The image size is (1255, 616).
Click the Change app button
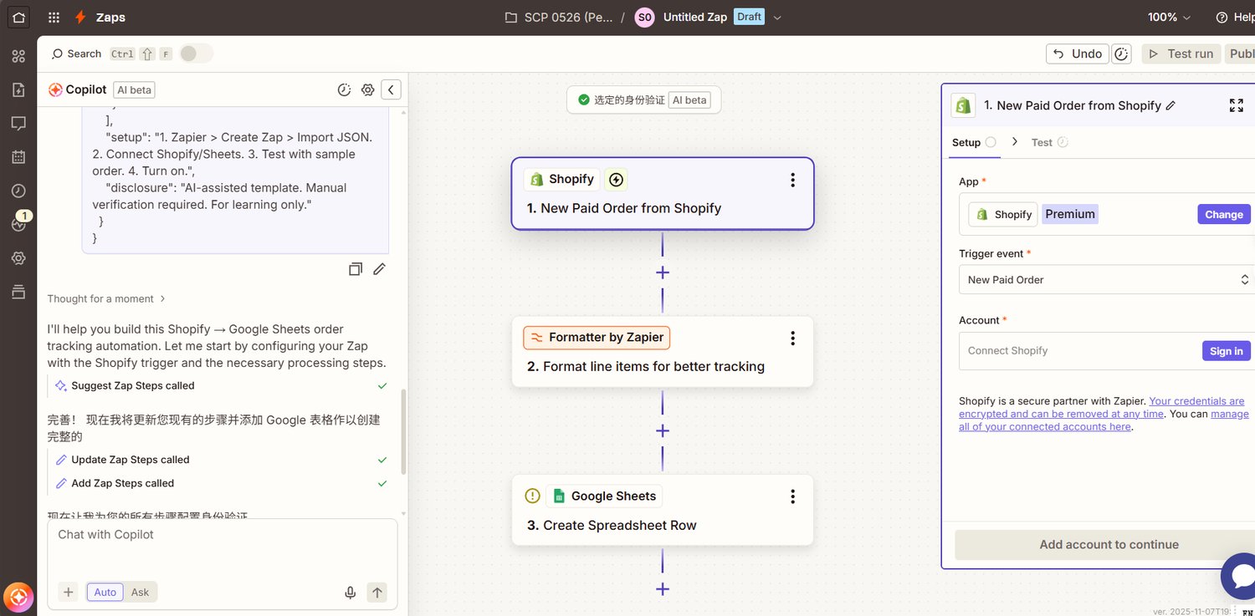tap(1223, 214)
